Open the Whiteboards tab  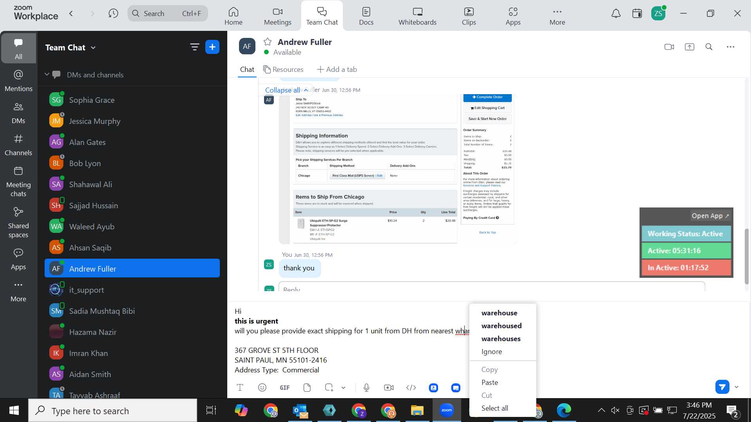pyautogui.click(x=417, y=16)
